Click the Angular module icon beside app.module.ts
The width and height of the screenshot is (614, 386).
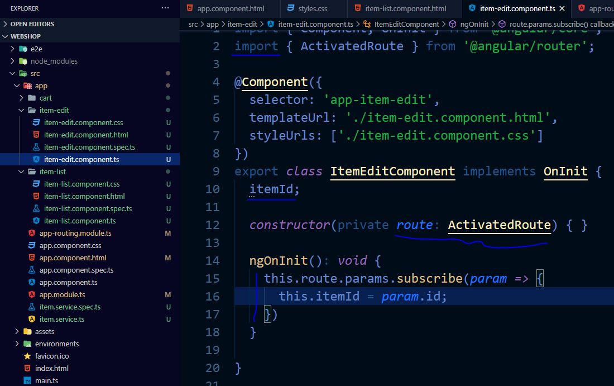coord(32,294)
